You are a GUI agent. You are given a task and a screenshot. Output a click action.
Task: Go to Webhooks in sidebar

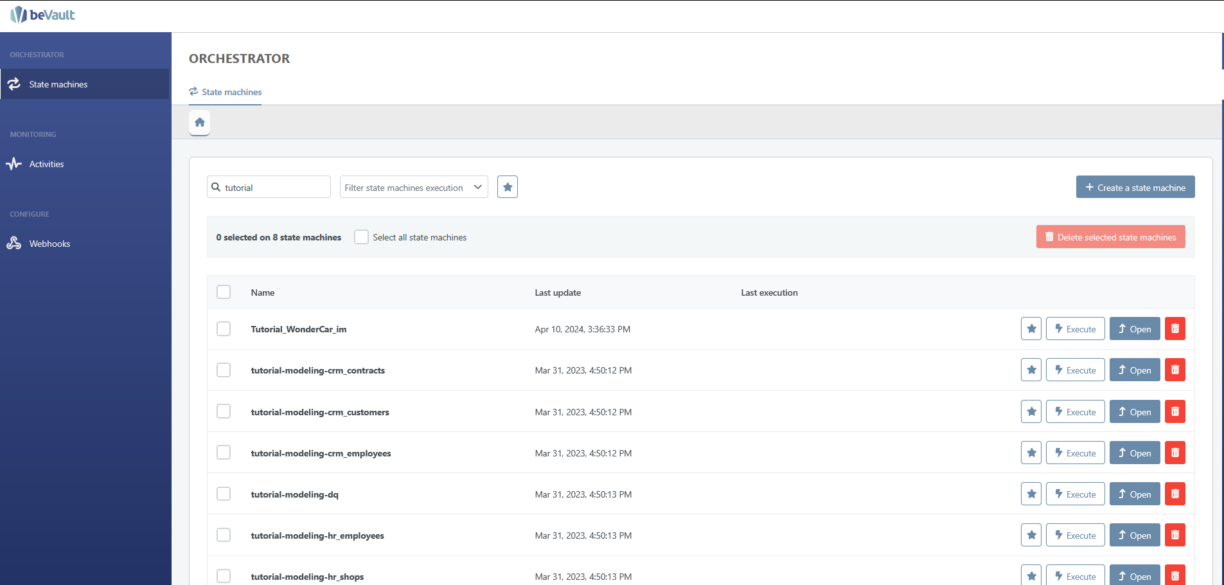(x=49, y=244)
